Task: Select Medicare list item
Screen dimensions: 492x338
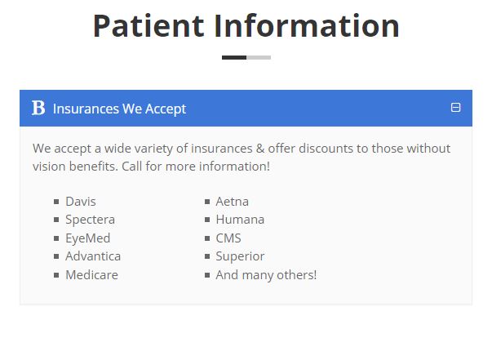Action: pyautogui.click(x=91, y=275)
